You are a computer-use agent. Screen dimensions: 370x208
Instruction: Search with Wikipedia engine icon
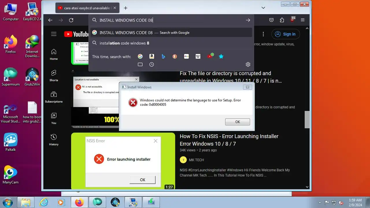(x=198, y=56)
